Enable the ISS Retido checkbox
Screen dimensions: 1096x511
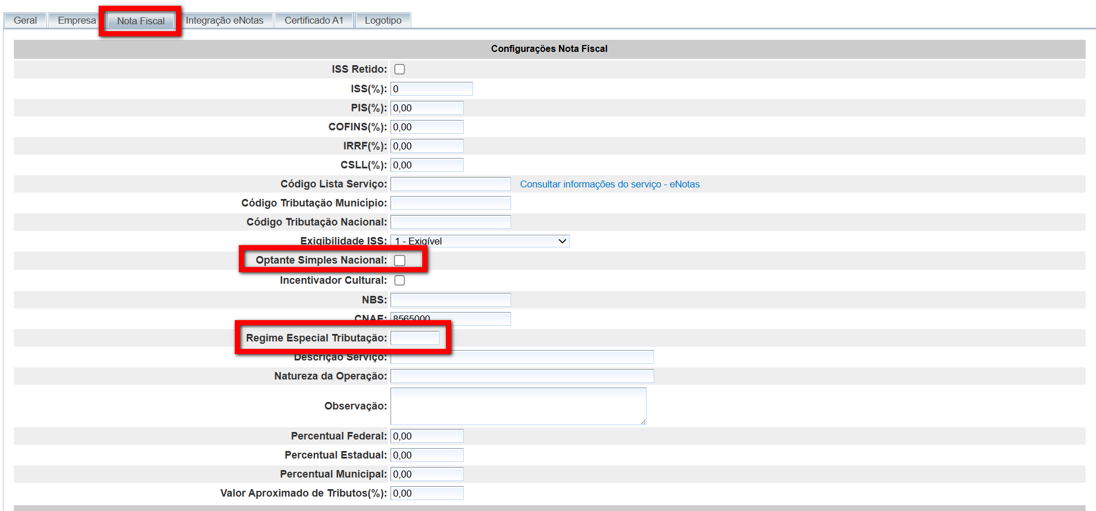[399, 69]
